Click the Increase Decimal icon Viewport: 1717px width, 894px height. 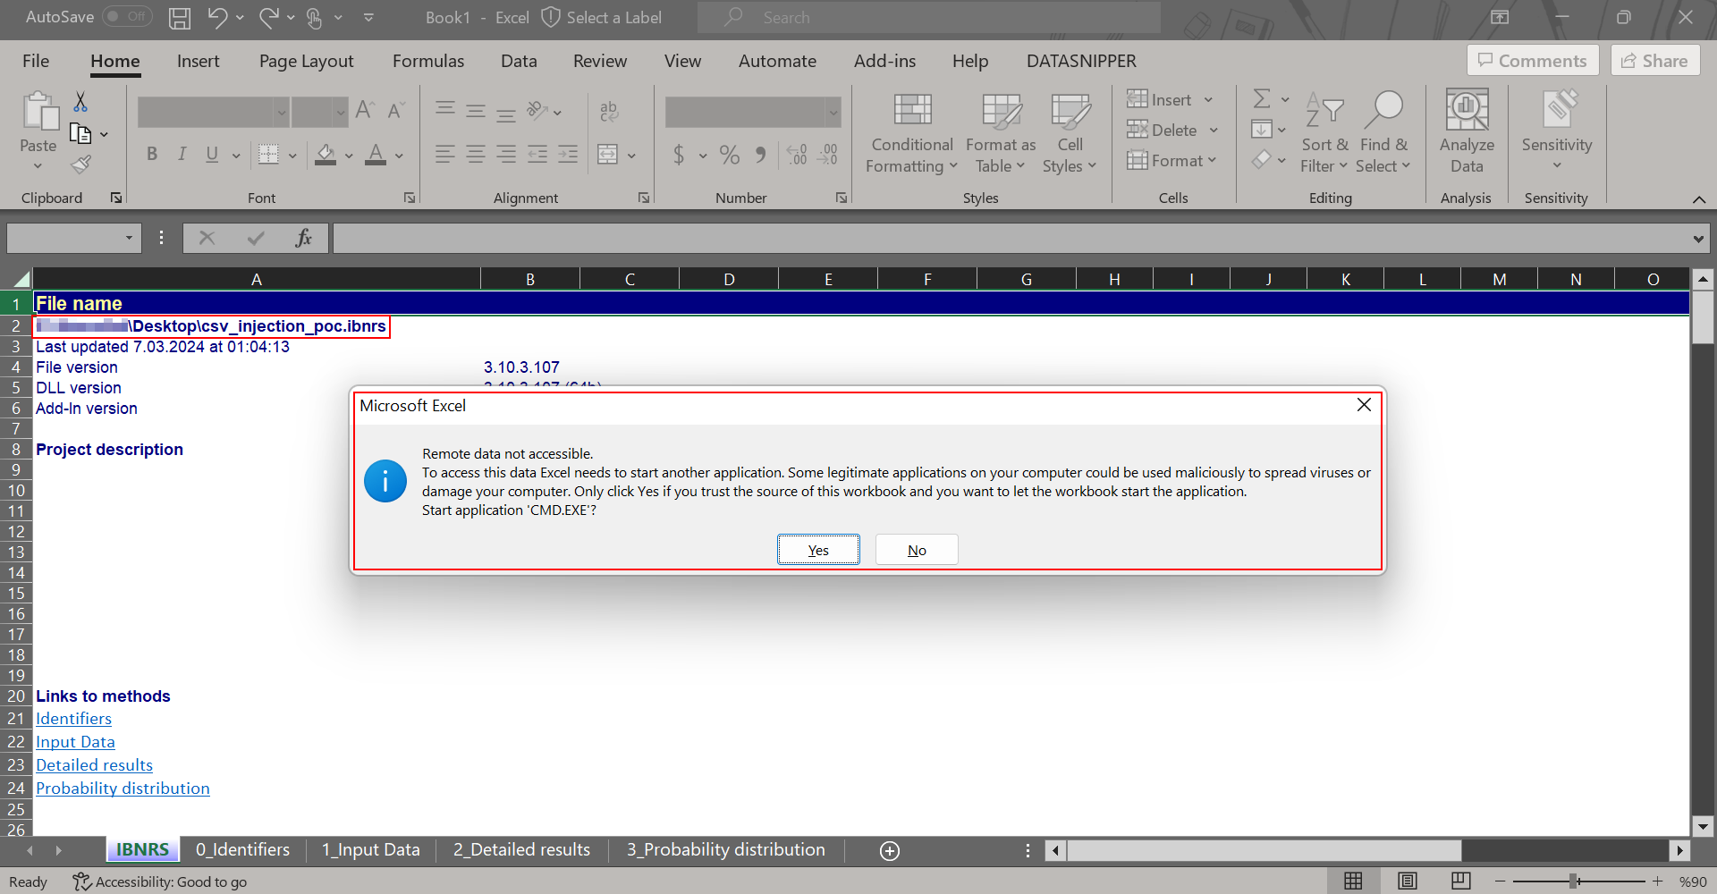click(x=797, y=155)
